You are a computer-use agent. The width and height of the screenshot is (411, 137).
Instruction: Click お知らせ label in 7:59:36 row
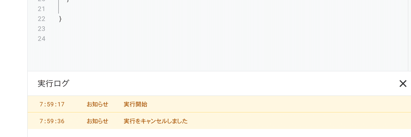97,121
